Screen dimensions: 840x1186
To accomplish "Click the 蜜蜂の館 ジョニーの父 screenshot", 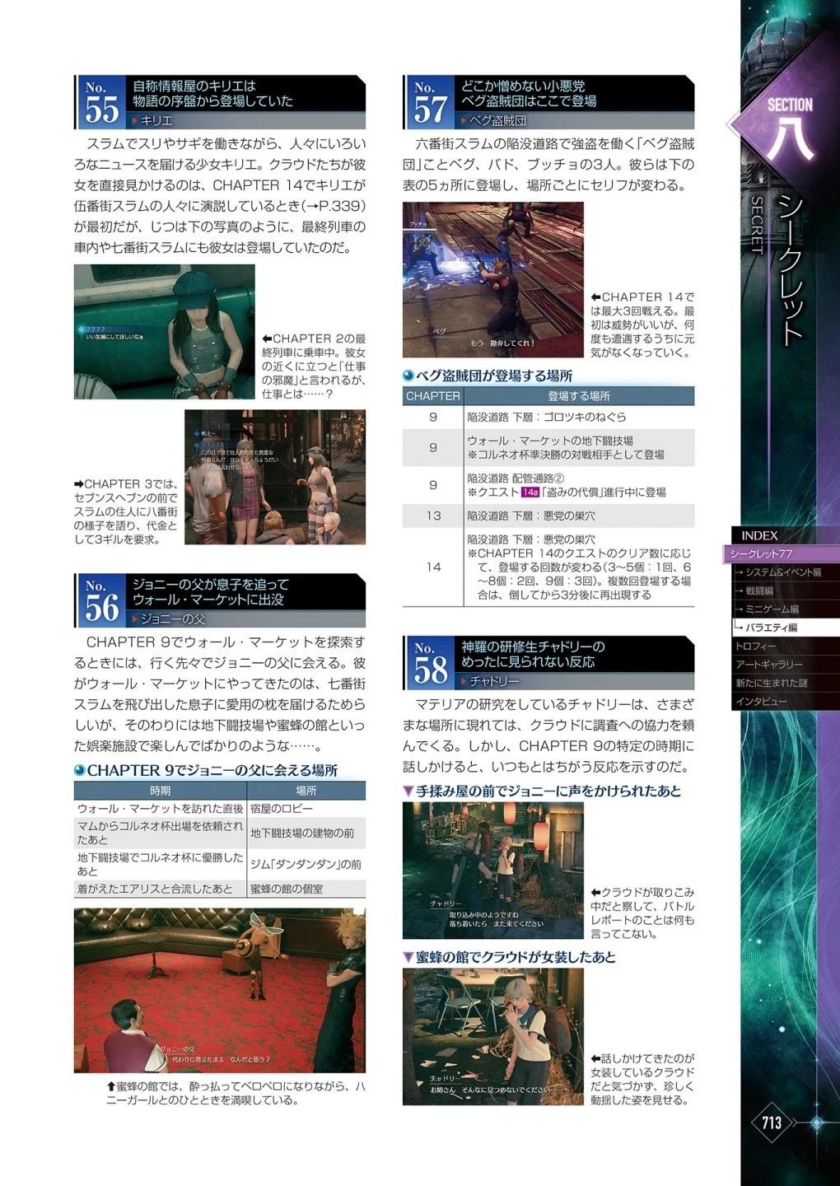I will (x=219, y=990).
